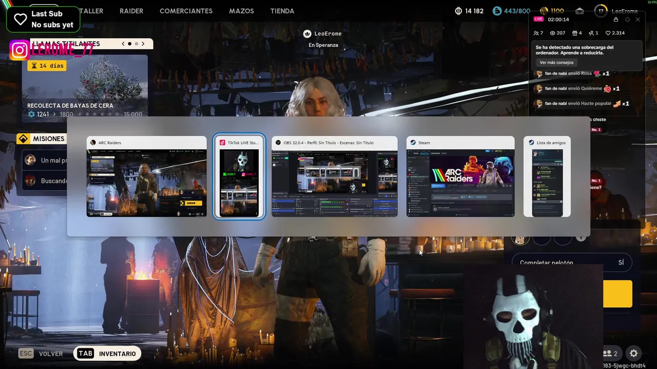The width and height of the screenshot is (657, 369).
Task: Switch to the Steam window thumbnail
Action: pos(460,176)
